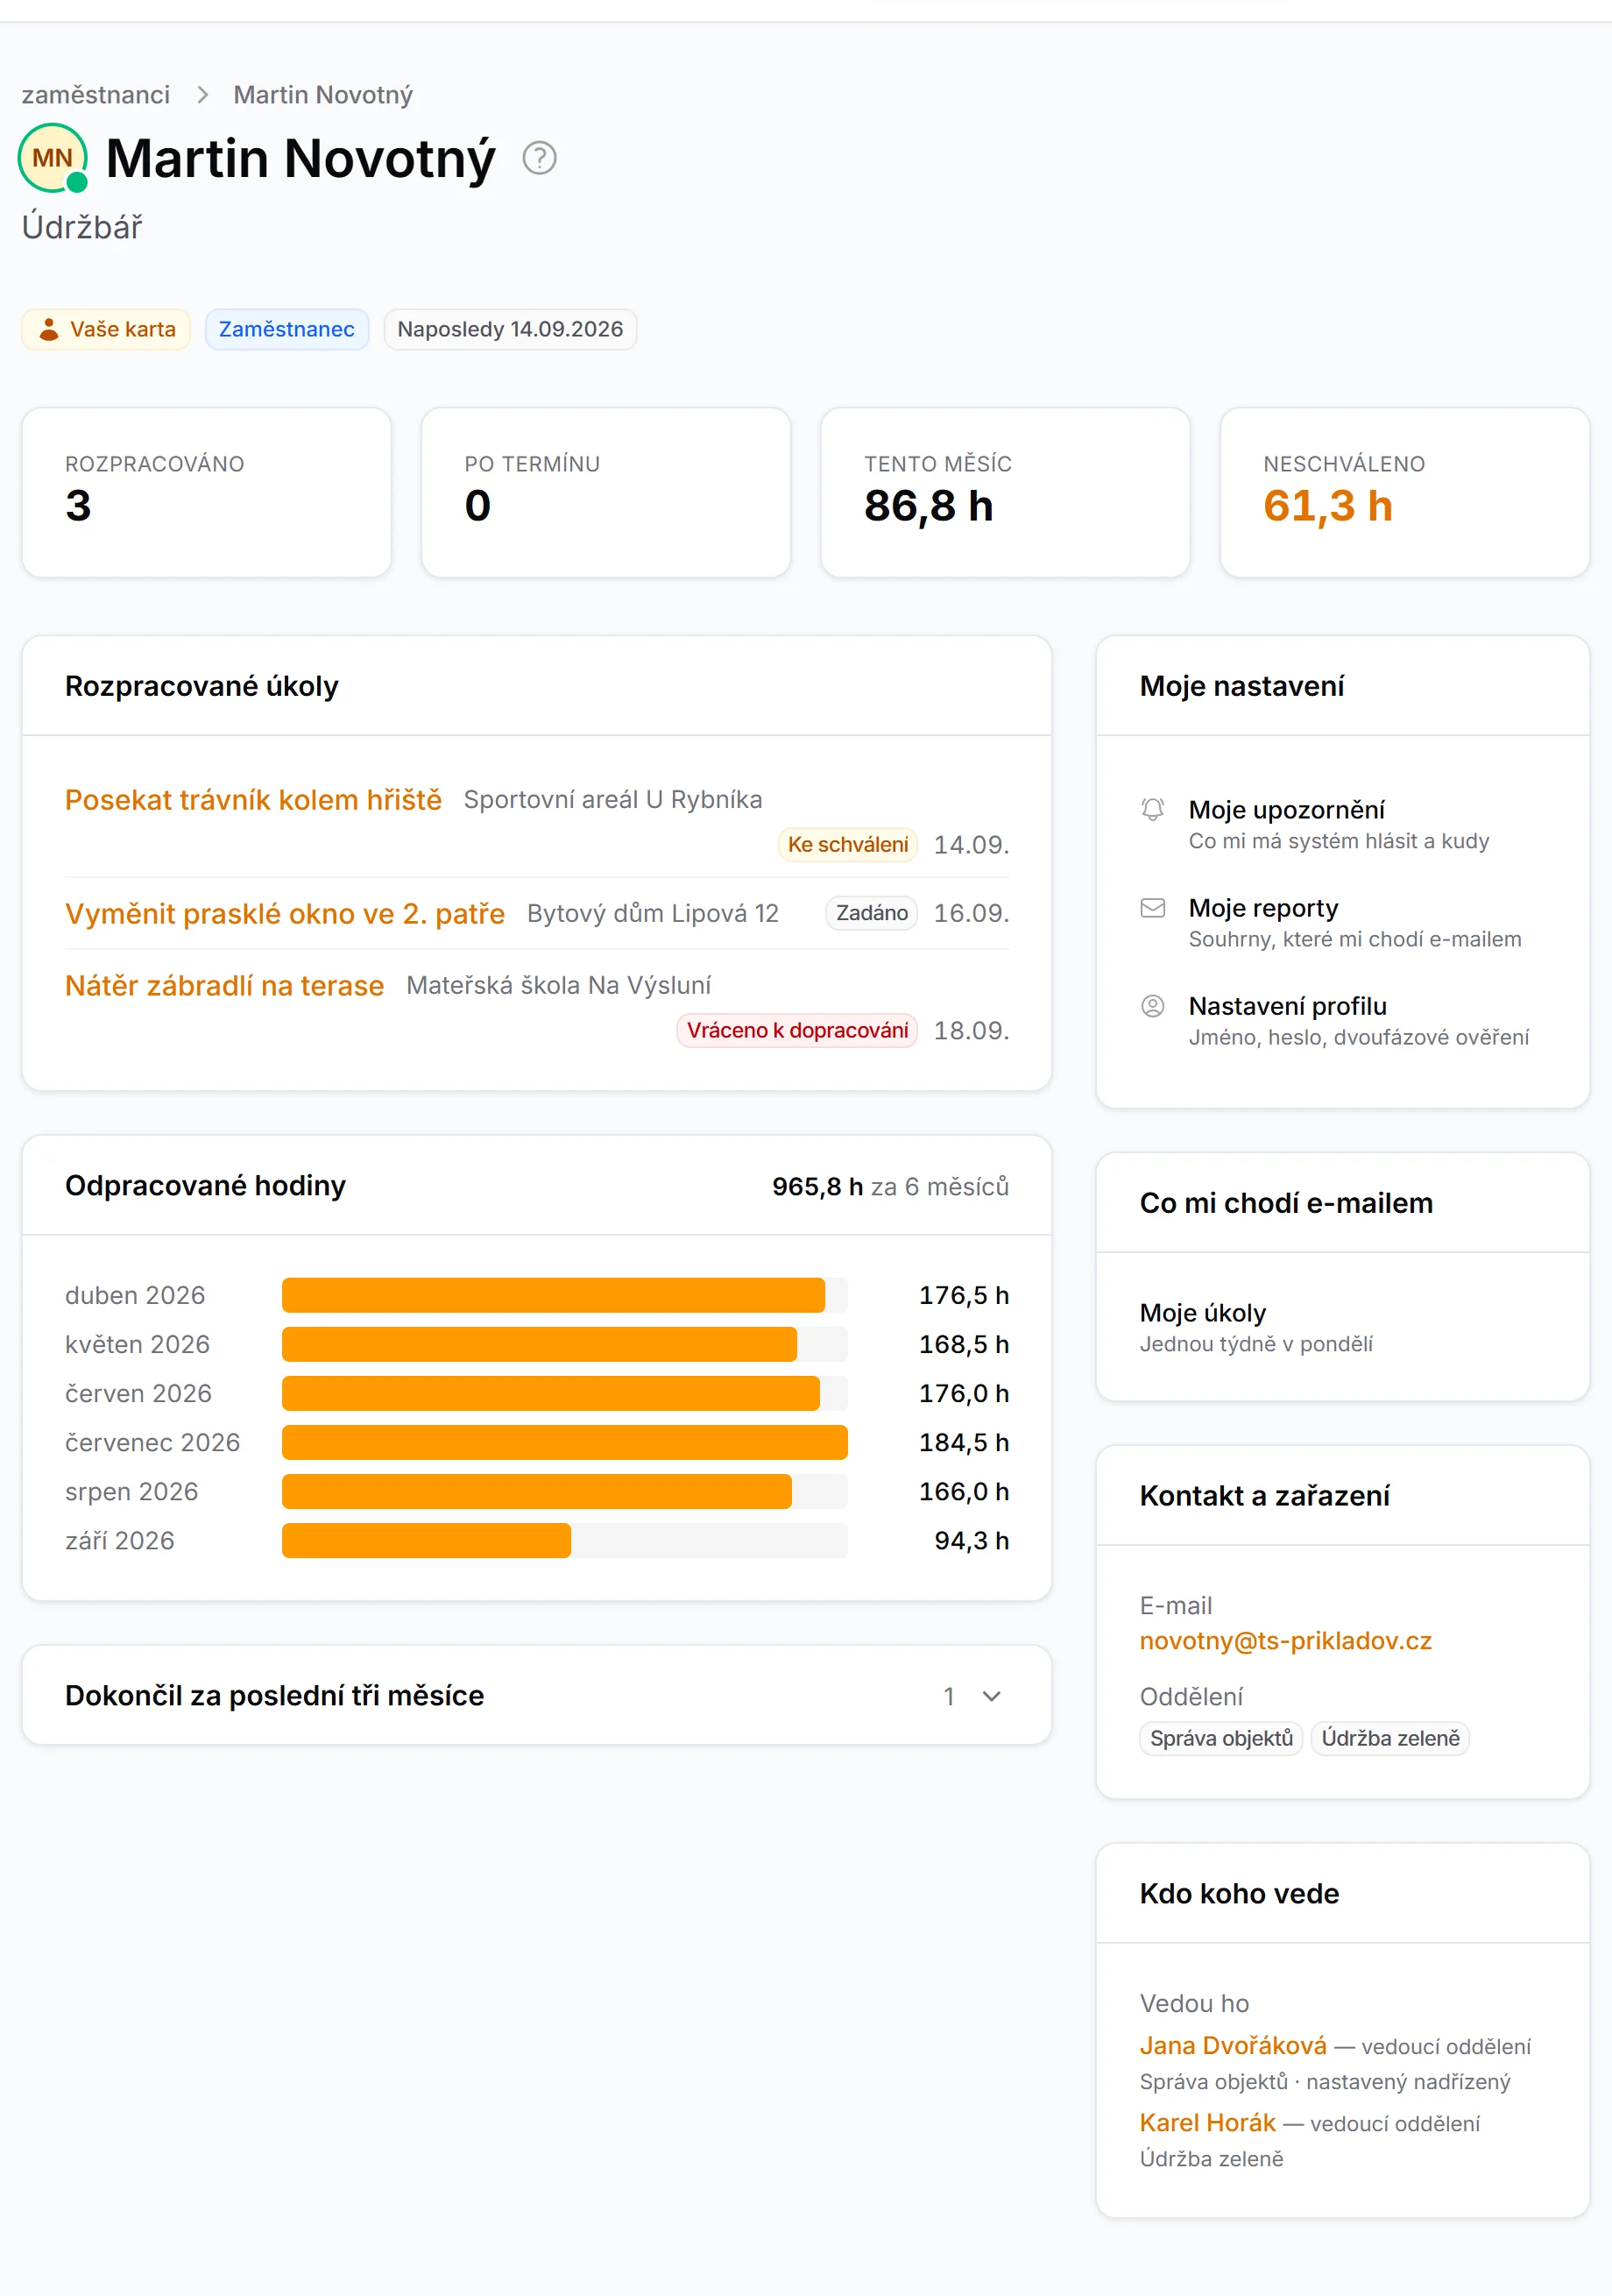1612x2296 pixels.
Task: Click the profile icon beside Nastavení profilu
Action: point(1152,1006)
